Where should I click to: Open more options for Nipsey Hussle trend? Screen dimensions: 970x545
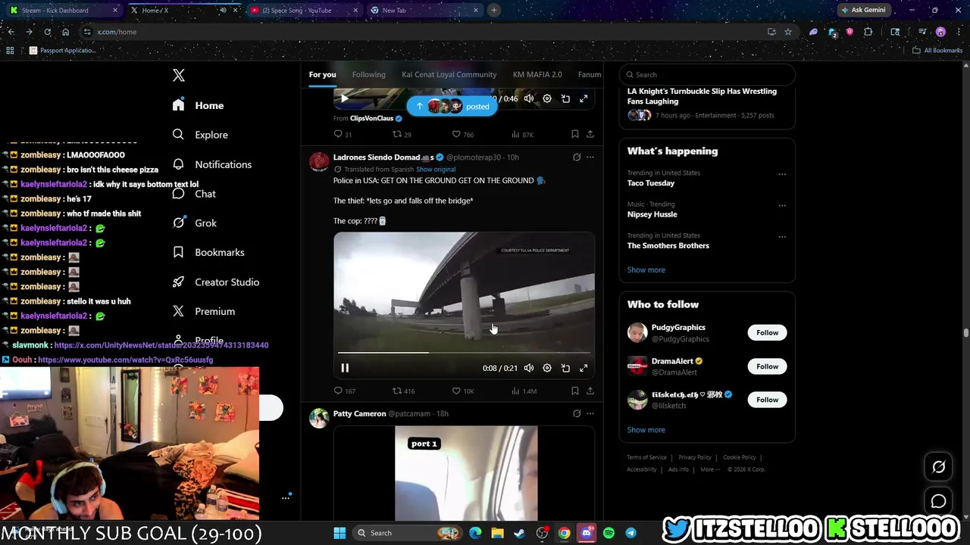pos(782,205)
